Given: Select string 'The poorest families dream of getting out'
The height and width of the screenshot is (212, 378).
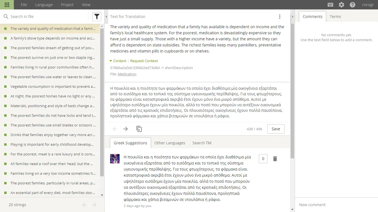Looking at the screenshot, I should 50,48.
